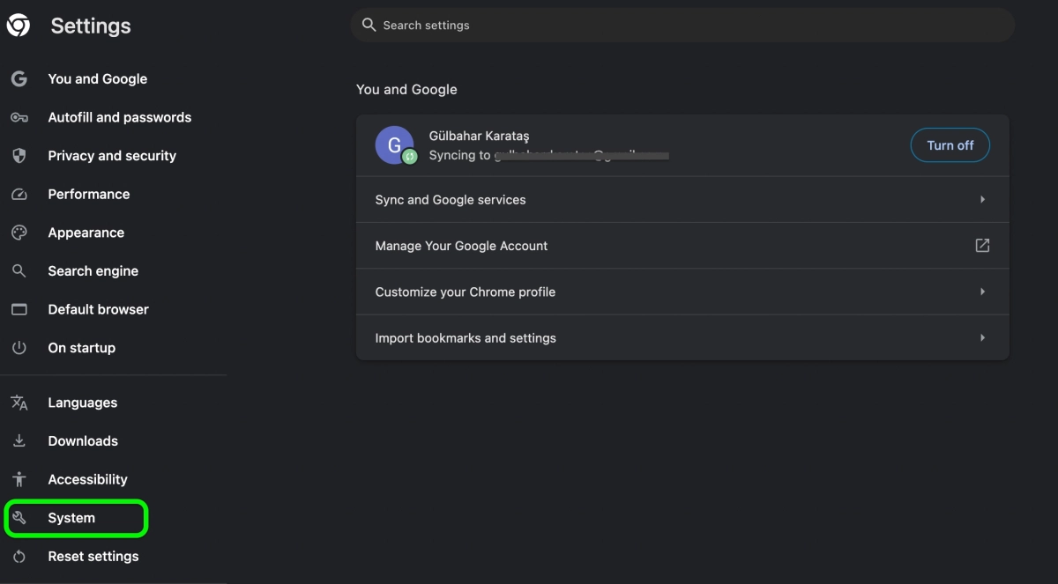The width and height of the screenshot is (1058, 584).
Task: Expand the Import bookmarks and settings chevron
Action: click(x=982, y=337)
